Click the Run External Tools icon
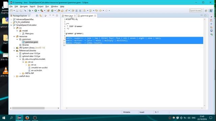Screen dimensions: 216x121 tap(42, 10)
